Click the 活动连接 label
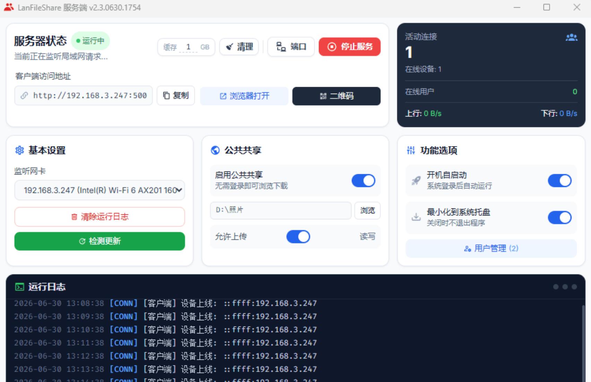591x382 pixels. [x=421, y=37]
